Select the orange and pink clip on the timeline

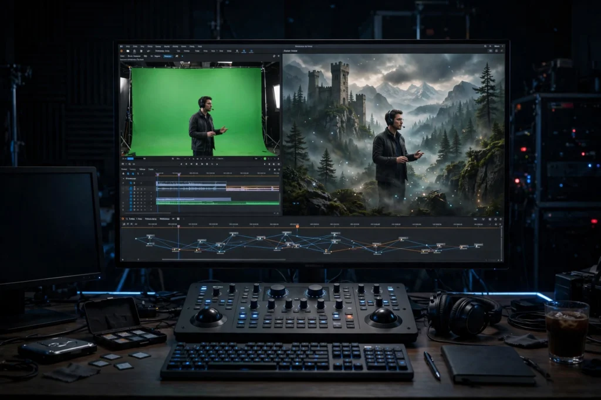[x=252, y=188]
